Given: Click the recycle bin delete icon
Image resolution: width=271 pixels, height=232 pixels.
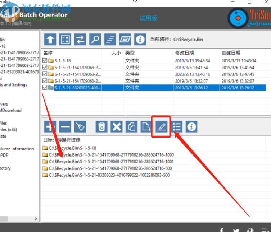Looking at the screenshot, I should [102, 126].
